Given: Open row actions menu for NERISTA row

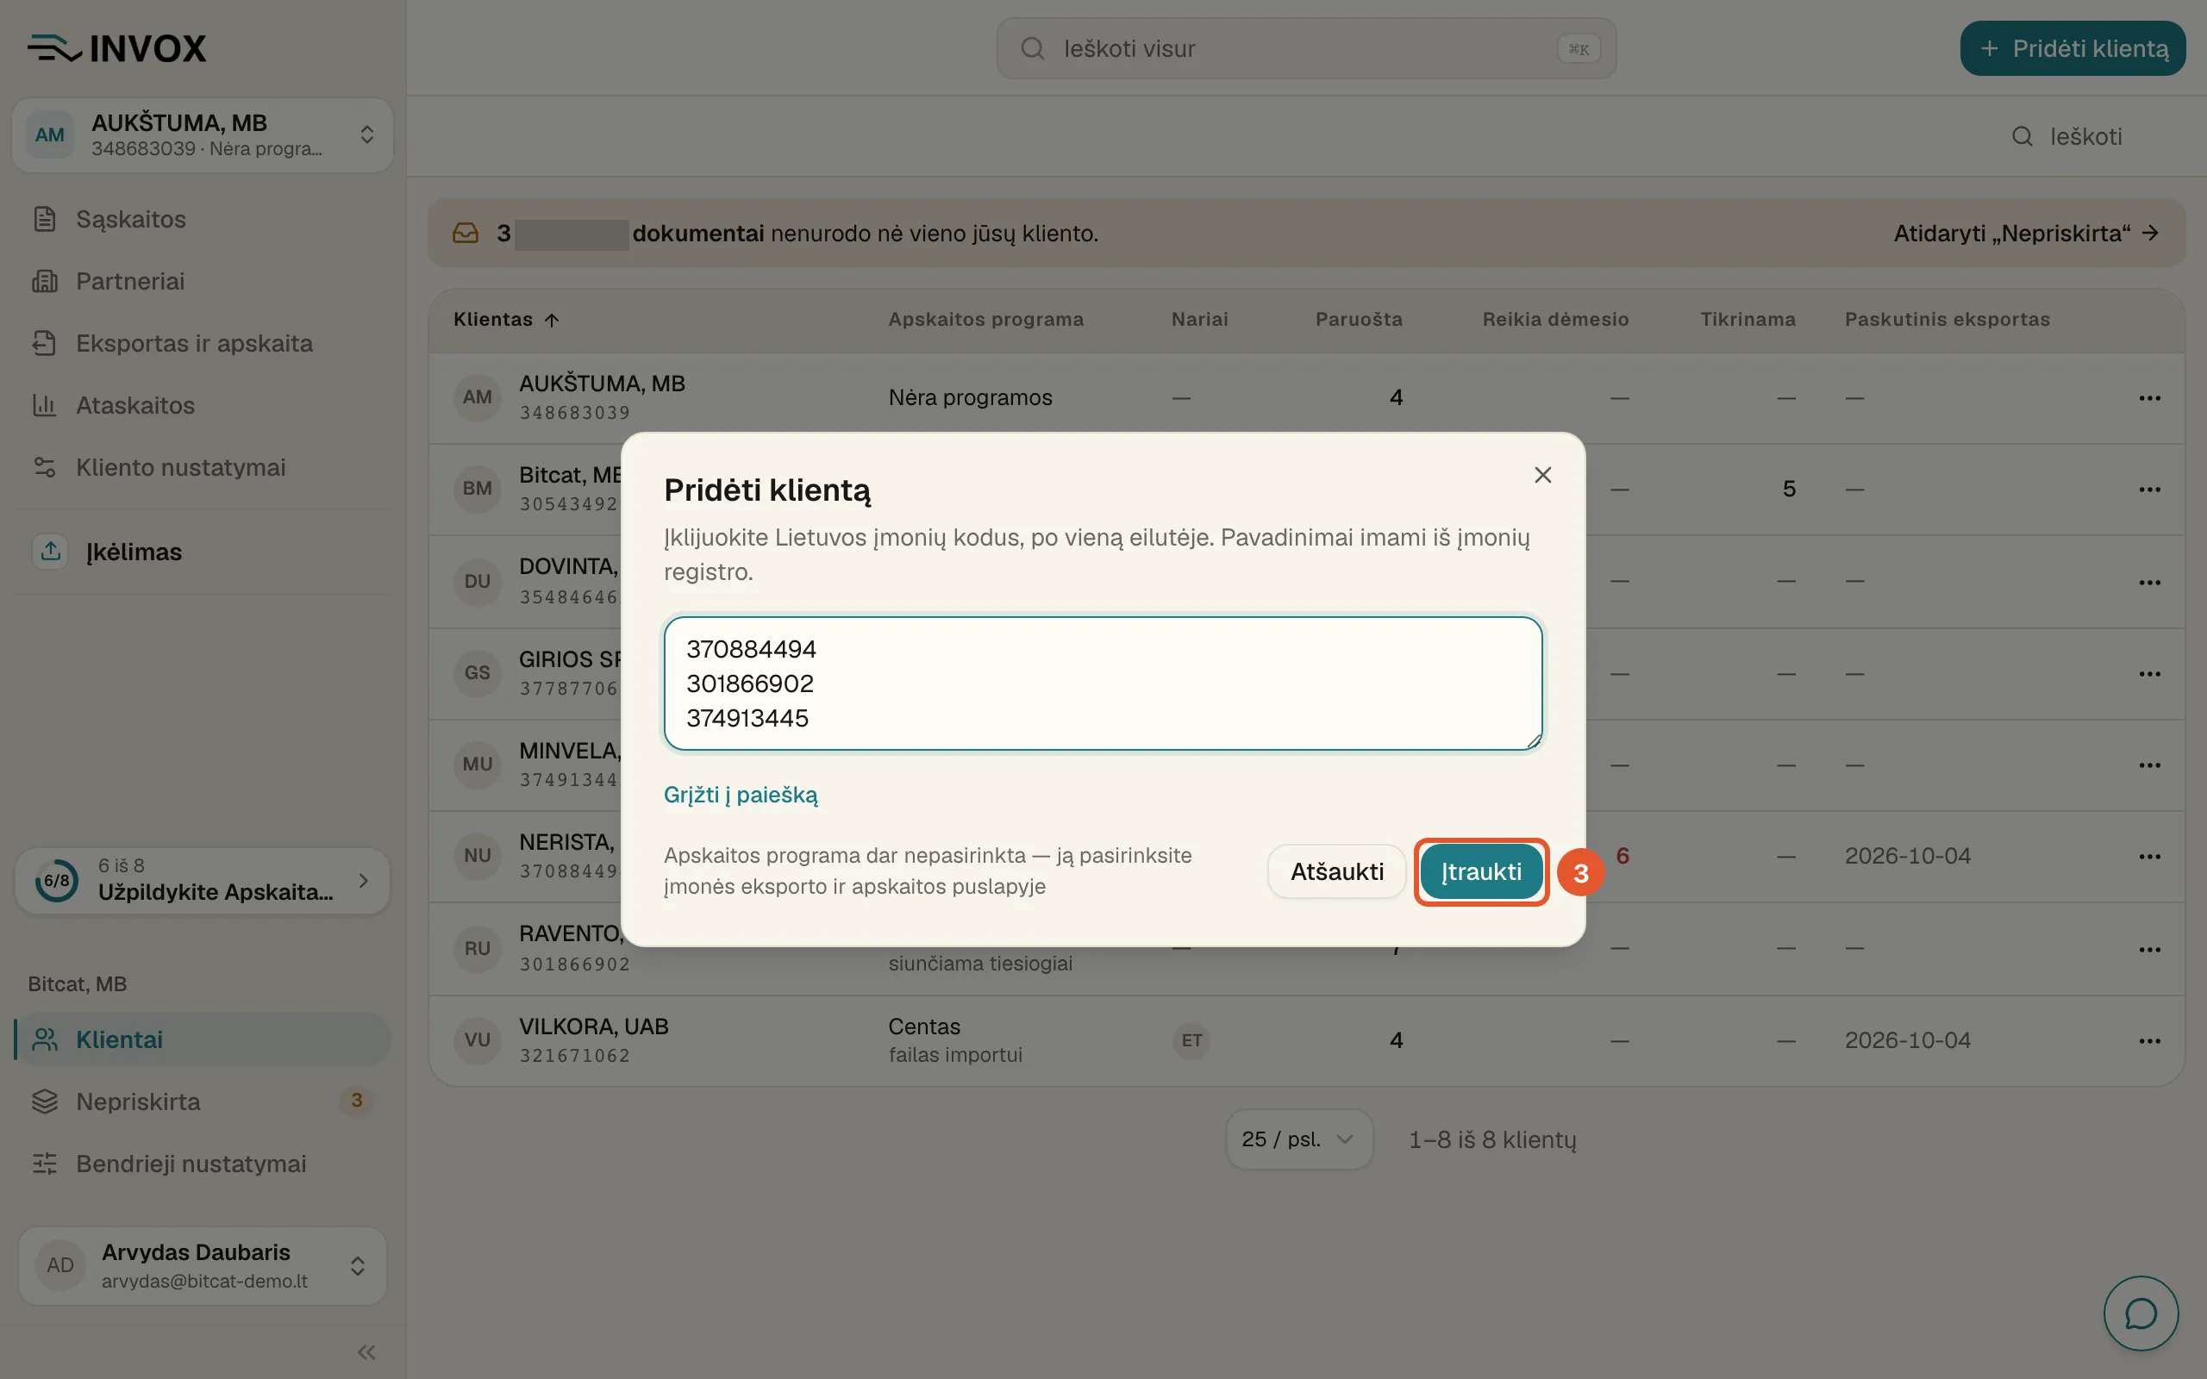Looking at the screenshot, I should [x=2149, y=856].
